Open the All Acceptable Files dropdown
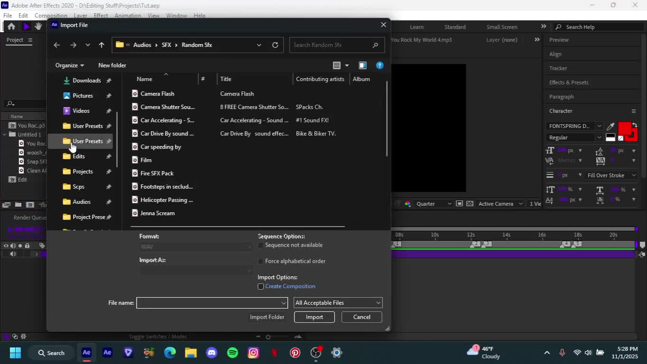Viewport: 647px width, 364px height. pos(338,303)
